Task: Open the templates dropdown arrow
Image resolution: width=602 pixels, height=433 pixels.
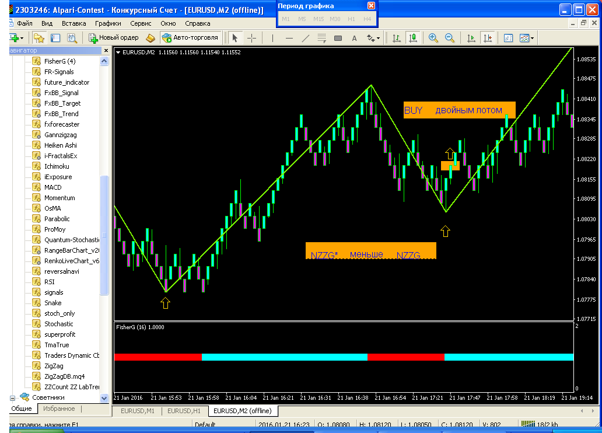Action: click(x=532, y=38)
